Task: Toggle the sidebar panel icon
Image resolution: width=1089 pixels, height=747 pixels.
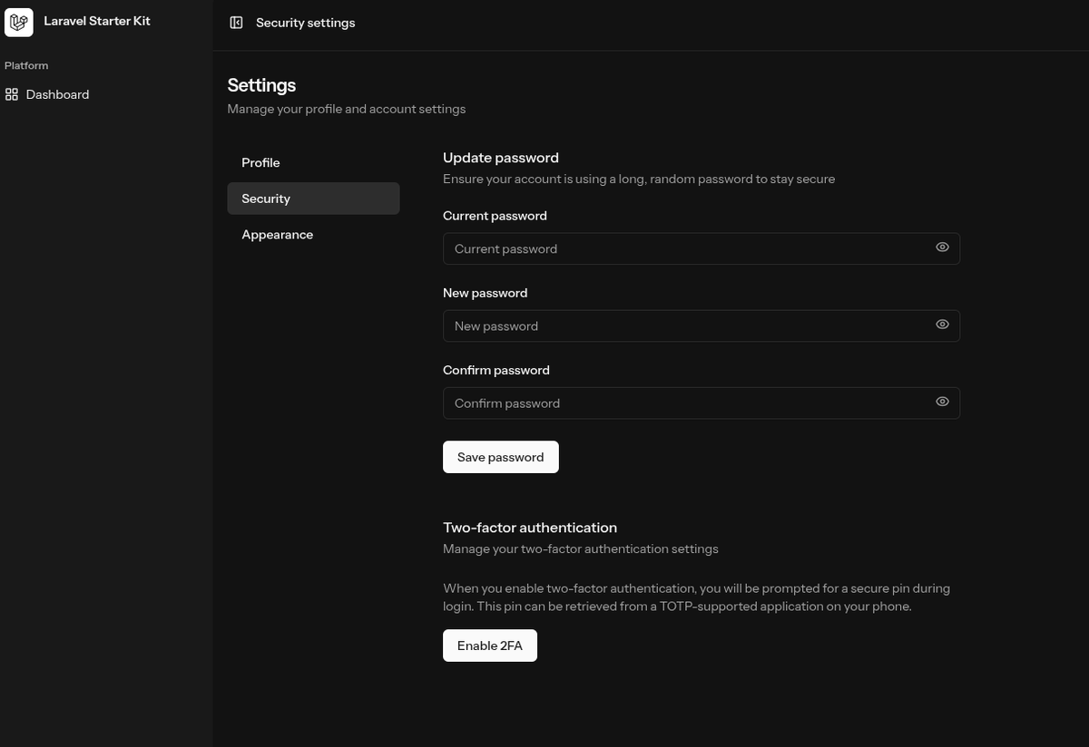Action: pyautogui.click(x=236, y=23)
